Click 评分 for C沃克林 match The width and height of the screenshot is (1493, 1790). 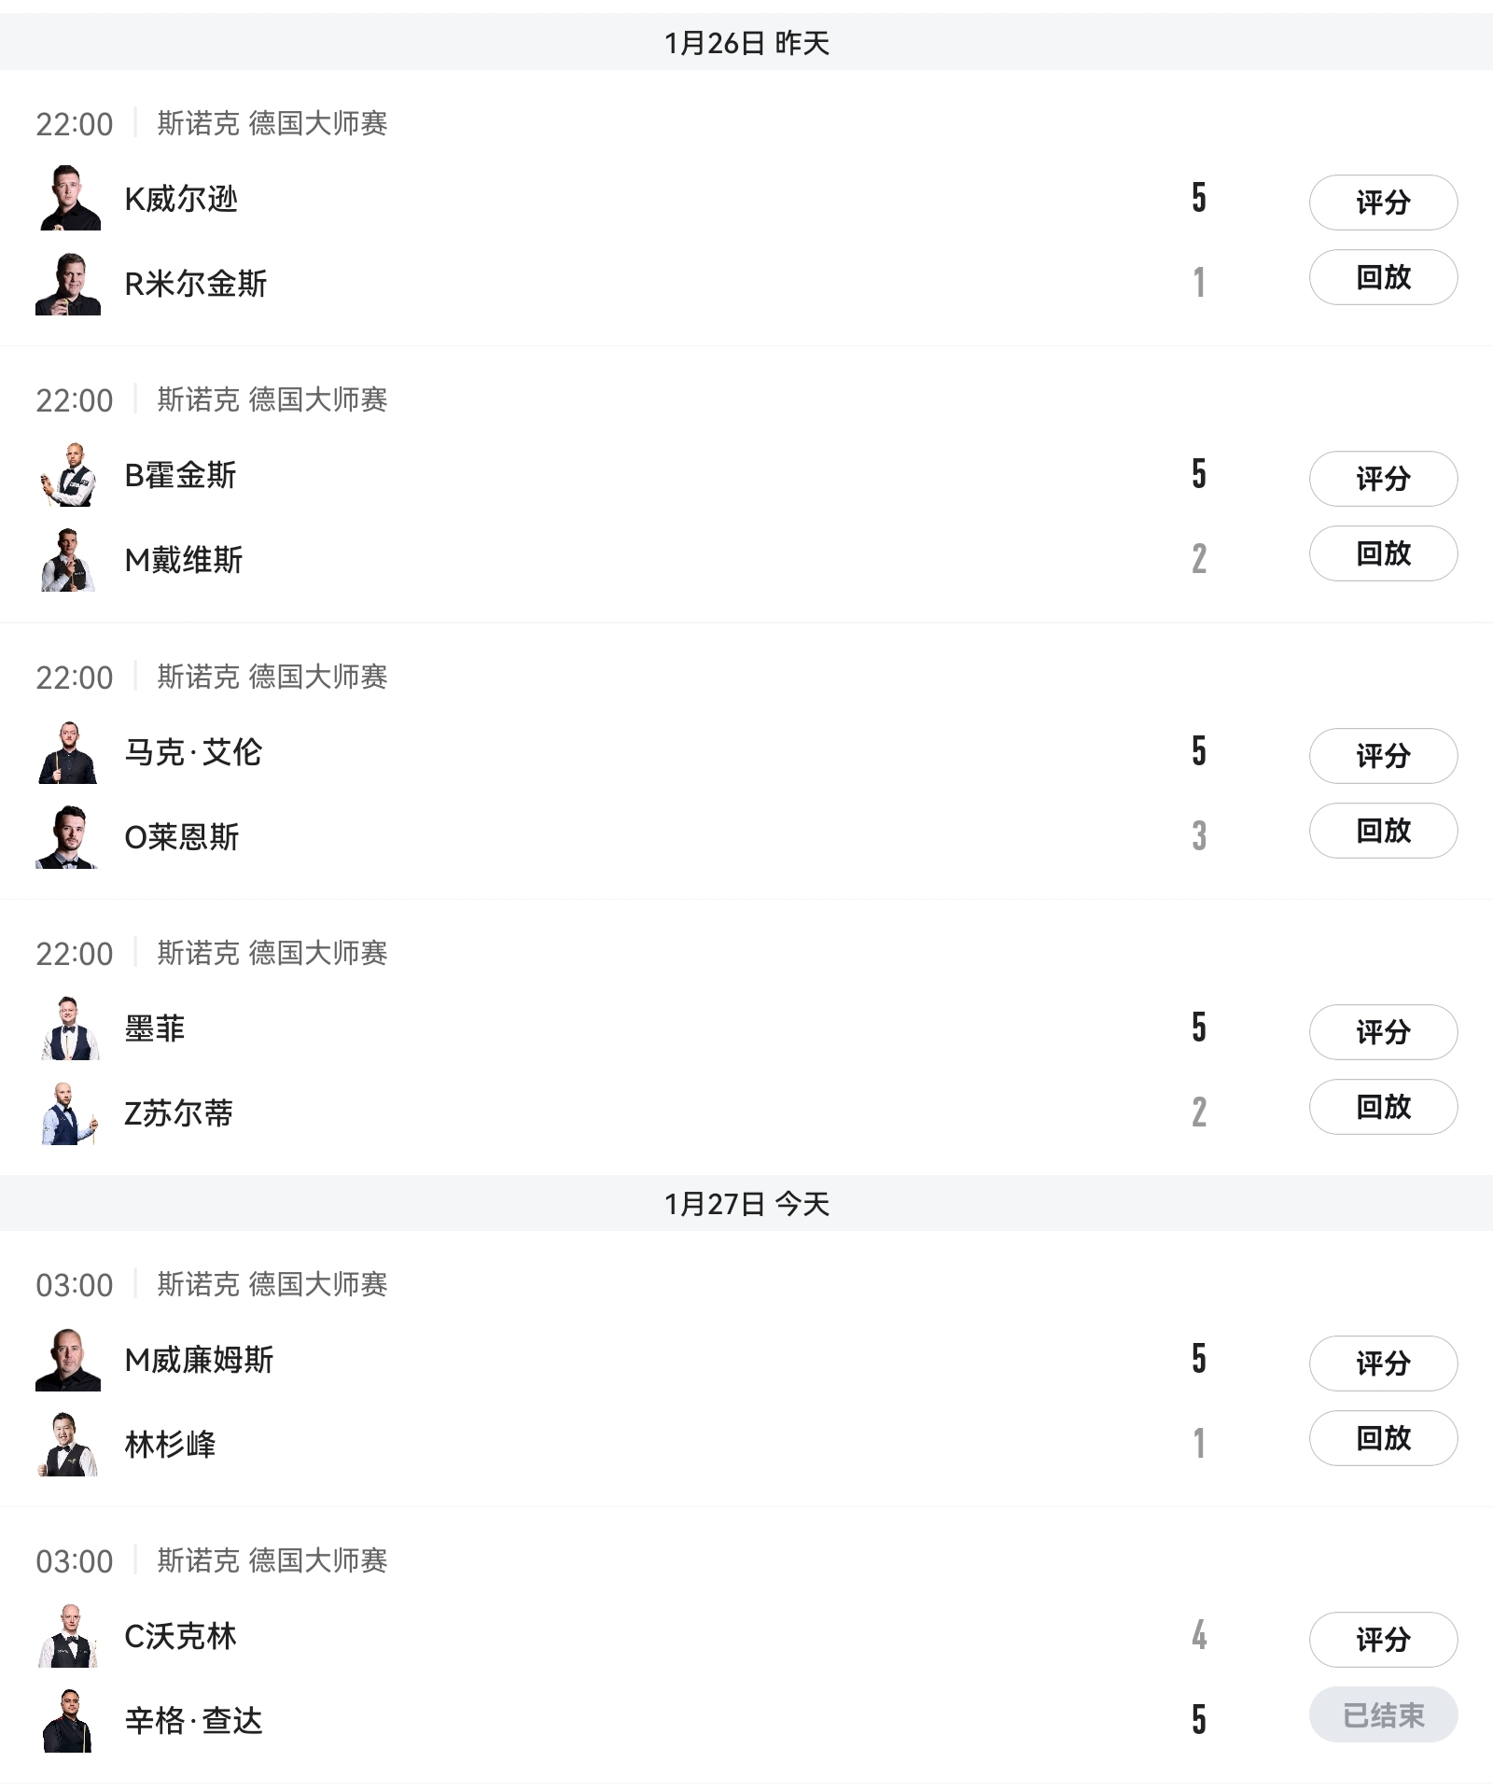point(1383,1640)
